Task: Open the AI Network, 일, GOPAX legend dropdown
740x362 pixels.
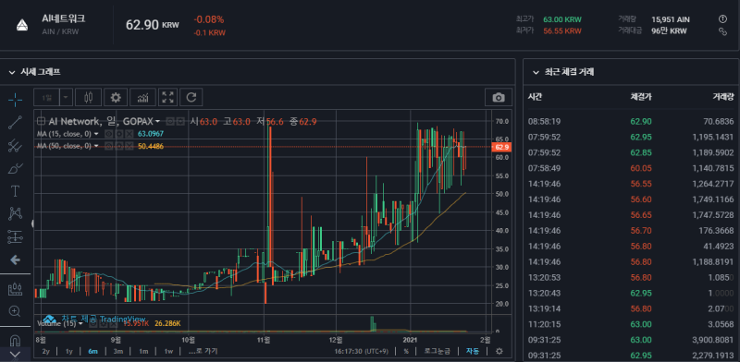Action: click(x=157, y=122)
